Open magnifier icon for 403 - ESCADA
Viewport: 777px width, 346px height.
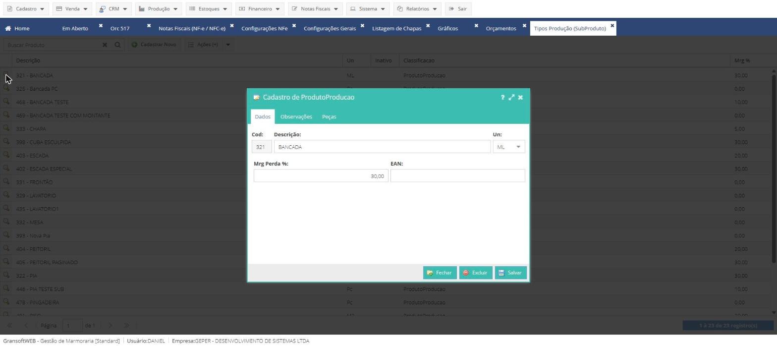(x=6, y=155)
